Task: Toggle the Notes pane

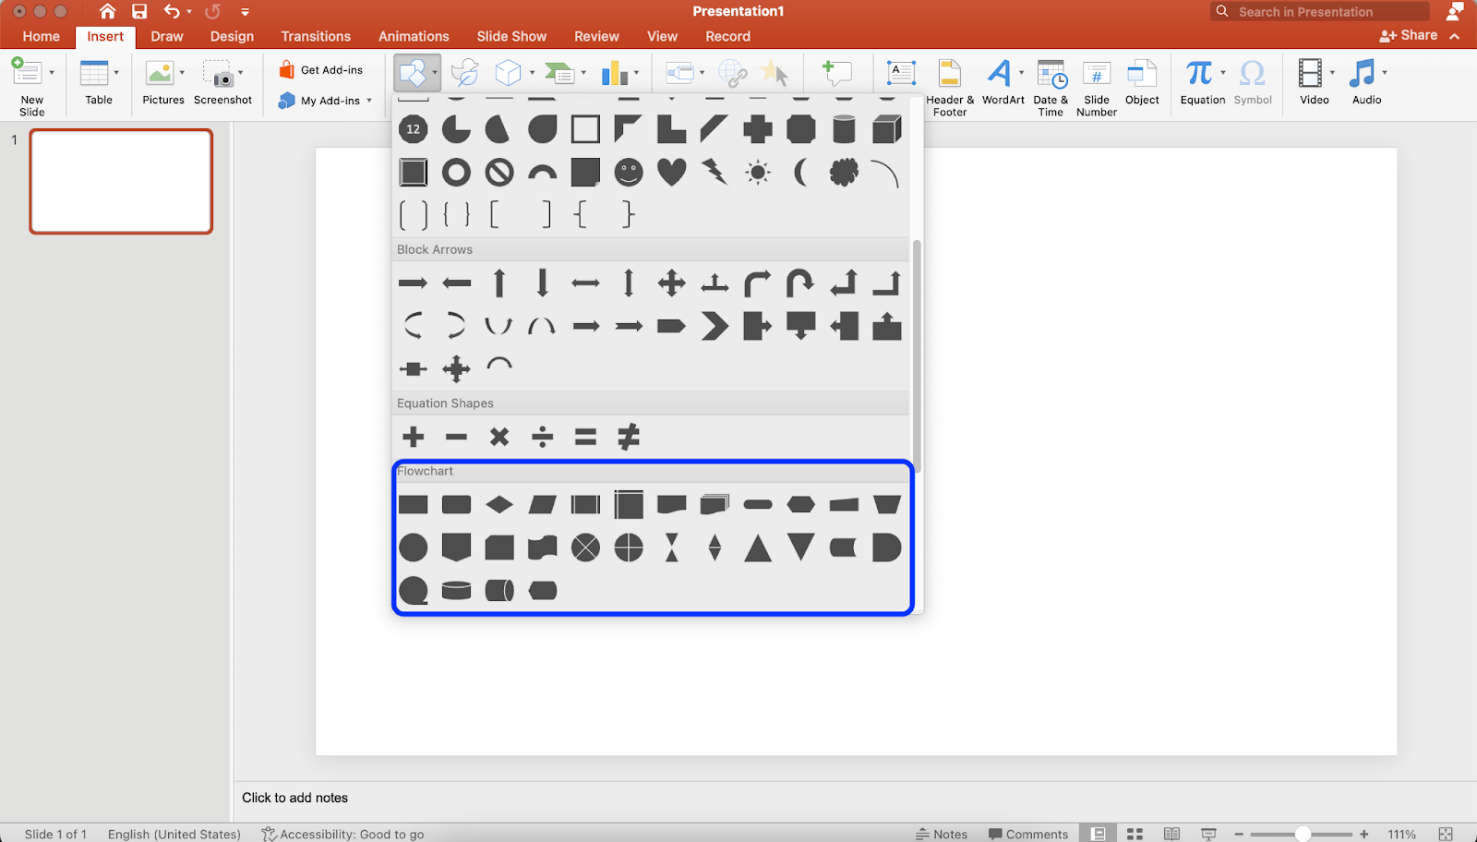Action: (x=942, y=833)
